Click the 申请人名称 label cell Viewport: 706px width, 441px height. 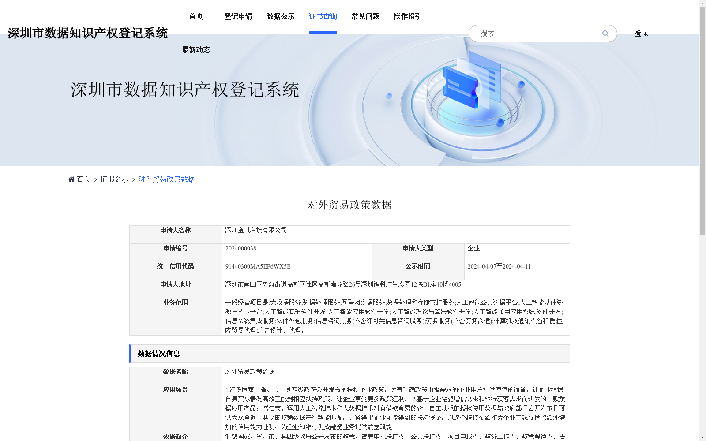176,235
